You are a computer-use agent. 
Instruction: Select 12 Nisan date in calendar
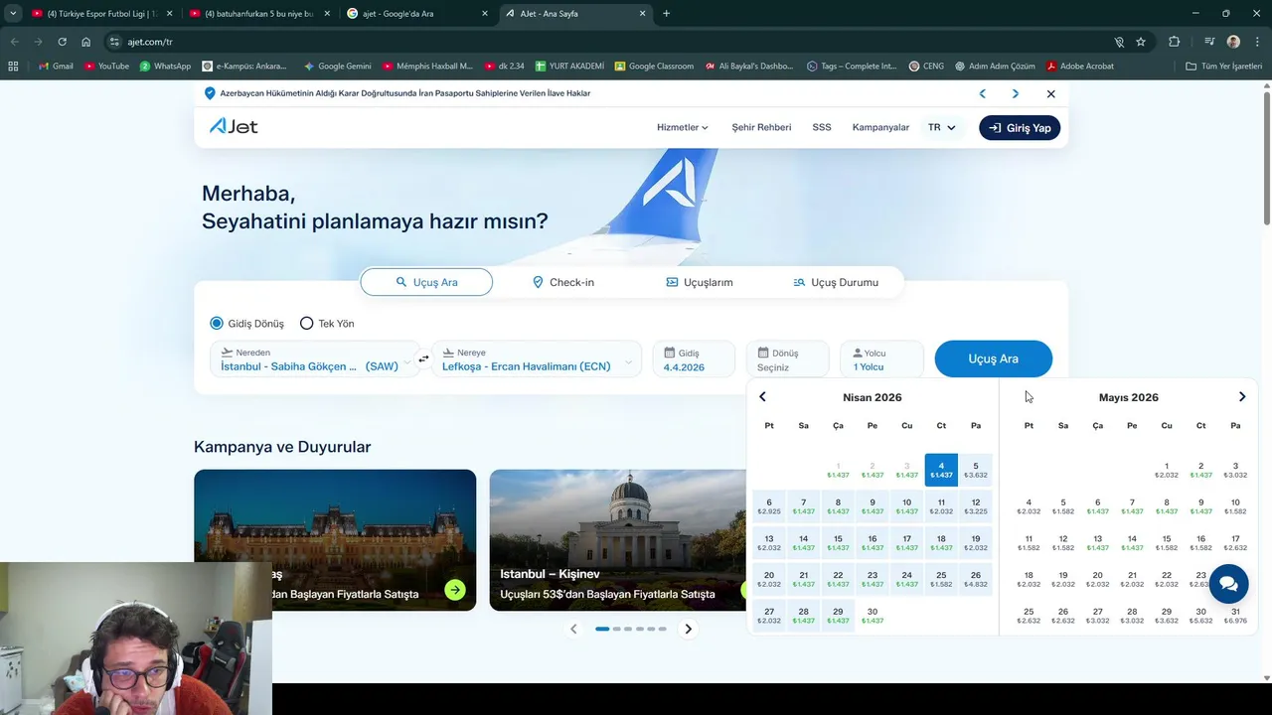[976, 506]
